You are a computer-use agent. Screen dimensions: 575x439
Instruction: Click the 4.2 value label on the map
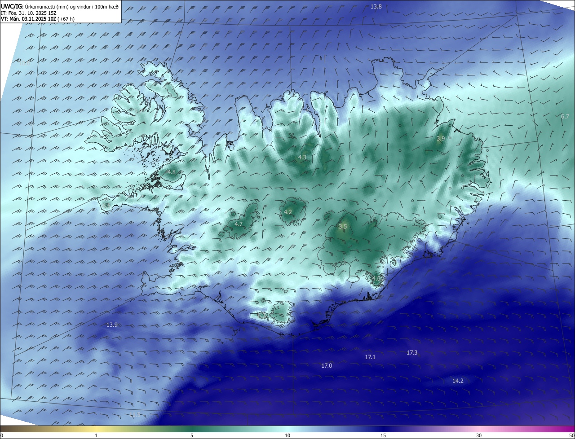(288, 212)
